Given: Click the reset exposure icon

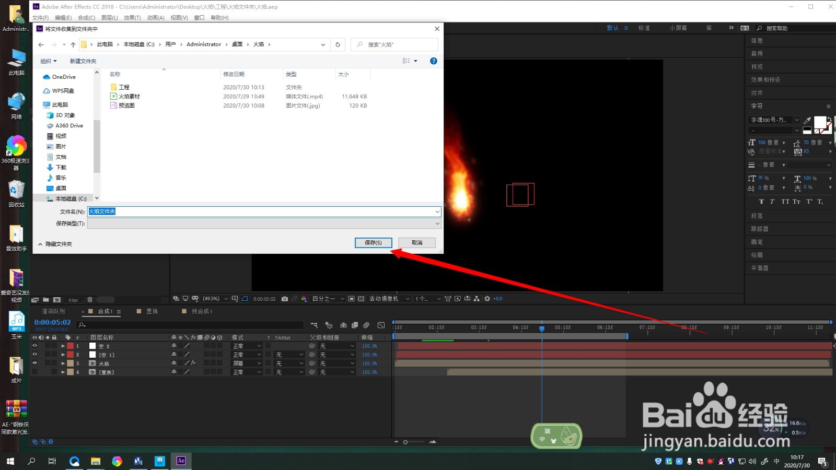Looking at the screenshot, I should click(x=487, y=299).
